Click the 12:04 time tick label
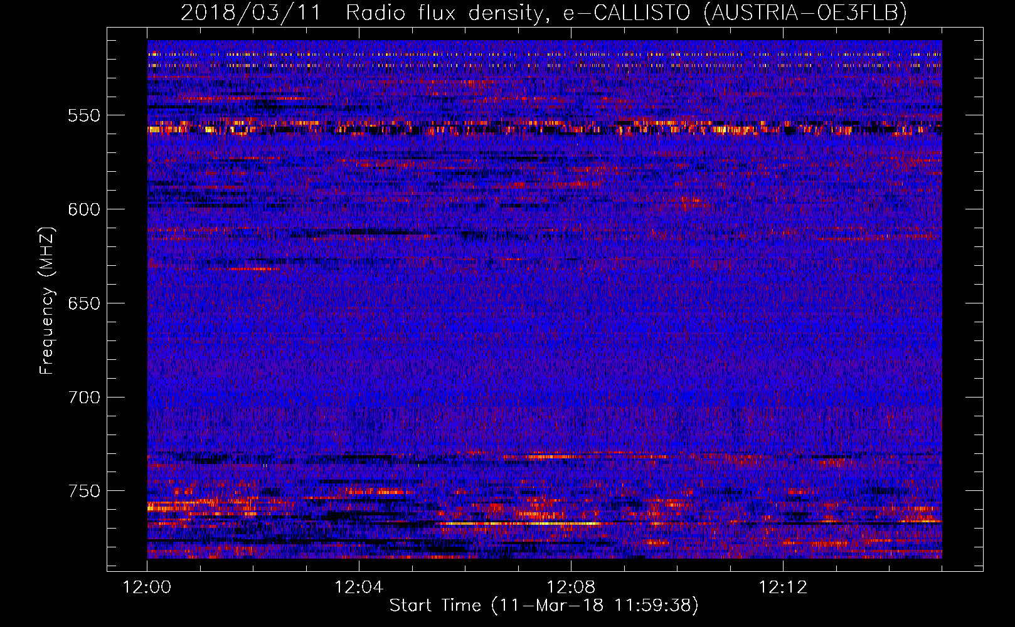This screenshot has height=627, width=1015. [359, 587]
